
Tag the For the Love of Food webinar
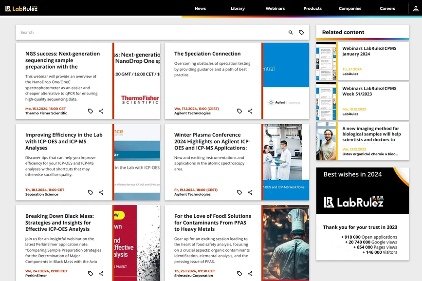point(239,274)
